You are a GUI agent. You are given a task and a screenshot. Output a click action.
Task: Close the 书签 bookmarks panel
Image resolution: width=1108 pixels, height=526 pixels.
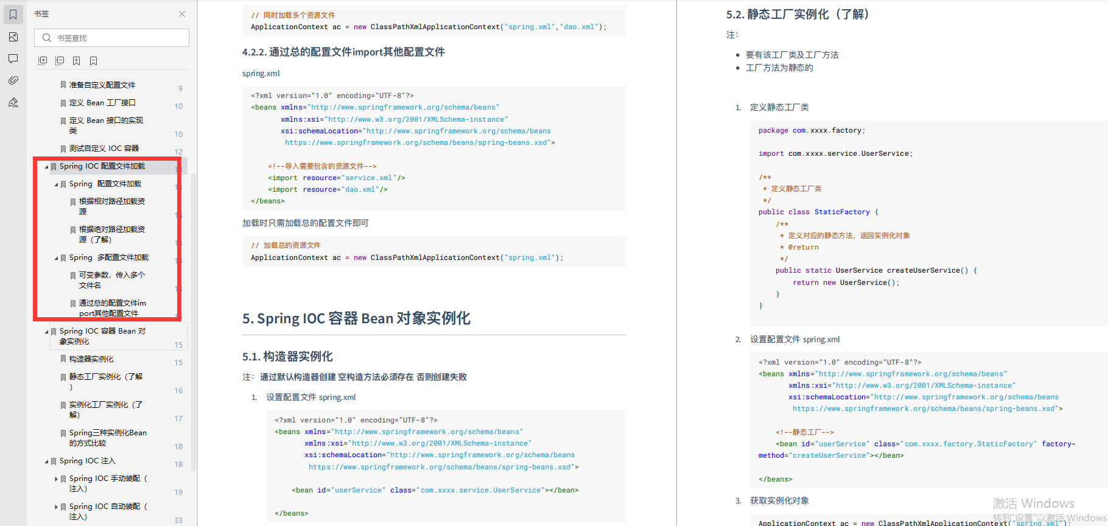tap(182, 14)
